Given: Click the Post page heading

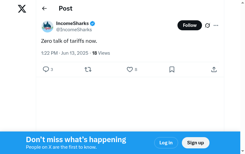Looking at the screenshot, I should [65, 9].
